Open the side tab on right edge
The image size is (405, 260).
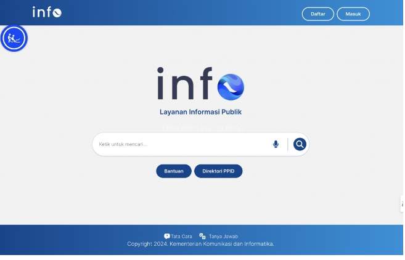[x=402, y=204]
